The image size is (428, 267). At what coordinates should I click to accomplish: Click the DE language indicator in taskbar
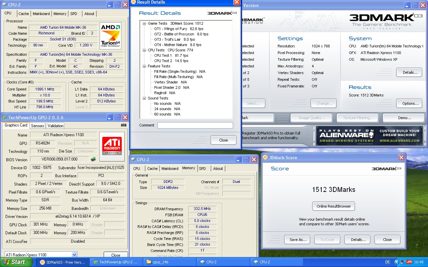click(x=387, y=262)
